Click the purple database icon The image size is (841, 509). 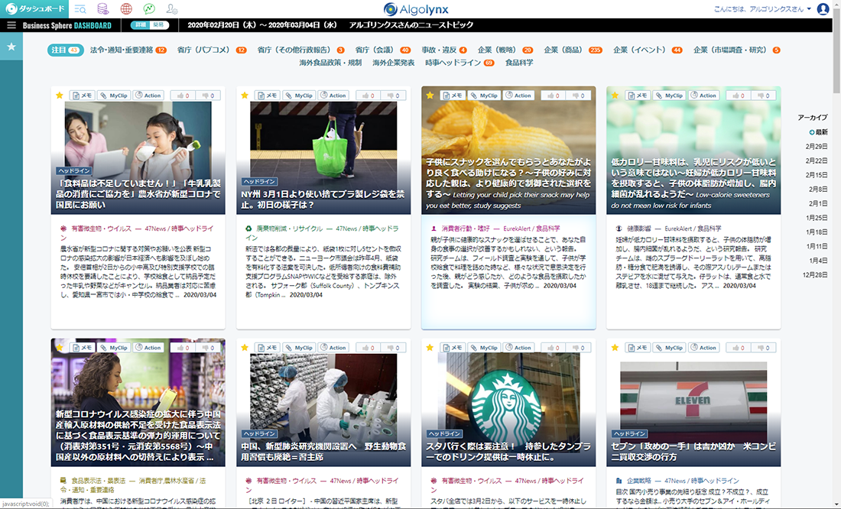(x=103, y=9)
